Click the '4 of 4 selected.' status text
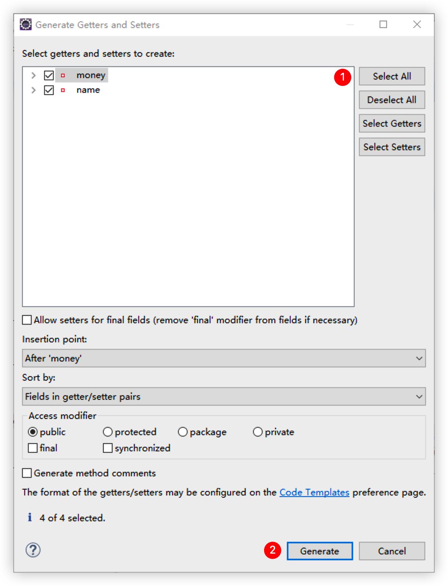Viewport: 448px width, 586px height. pos(72,518)
